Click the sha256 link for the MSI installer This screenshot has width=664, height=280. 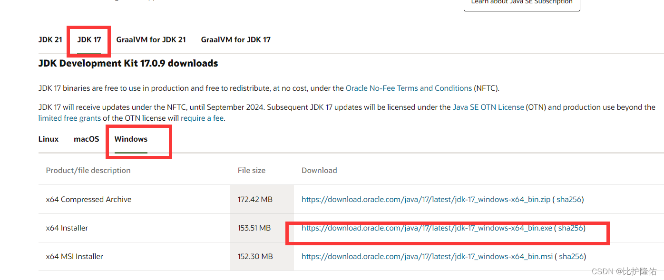pyautogui.click(x=570, y=256)
